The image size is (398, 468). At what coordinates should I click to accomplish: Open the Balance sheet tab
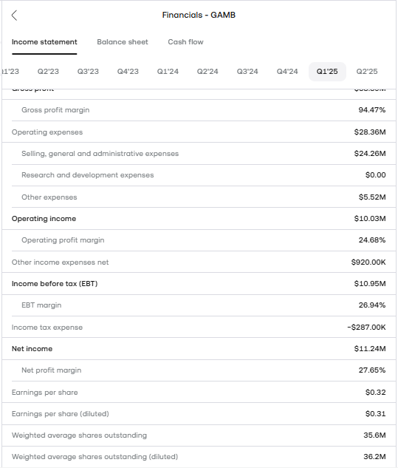(x=123, y=42)
